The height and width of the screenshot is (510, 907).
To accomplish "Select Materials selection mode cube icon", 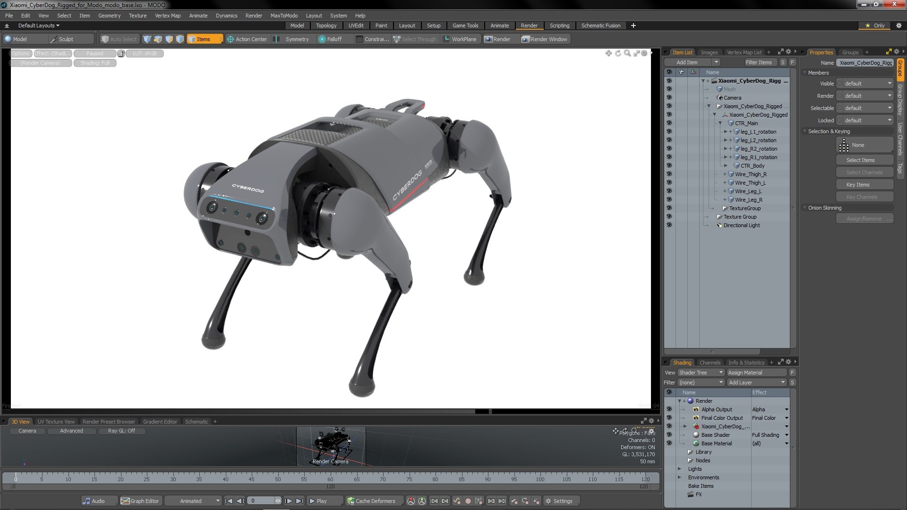I will coord(180,39).
